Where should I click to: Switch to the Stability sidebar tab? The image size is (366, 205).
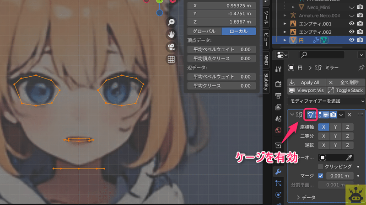[x=266, y=82]
